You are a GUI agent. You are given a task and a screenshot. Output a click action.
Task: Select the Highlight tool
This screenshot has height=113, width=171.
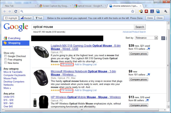coord(11,18)
